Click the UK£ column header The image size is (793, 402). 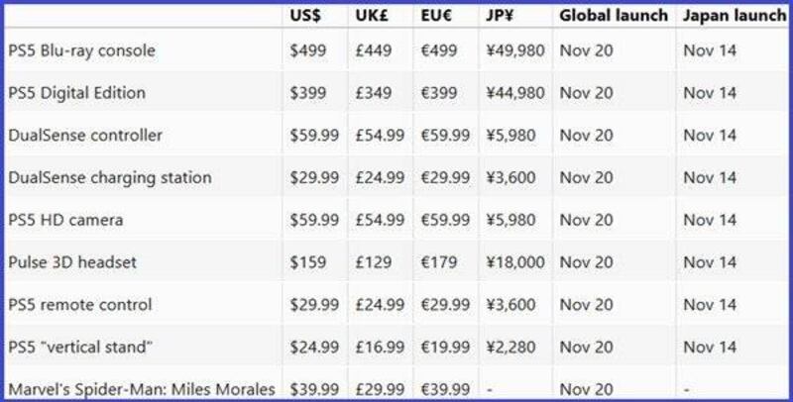point(372,16)
